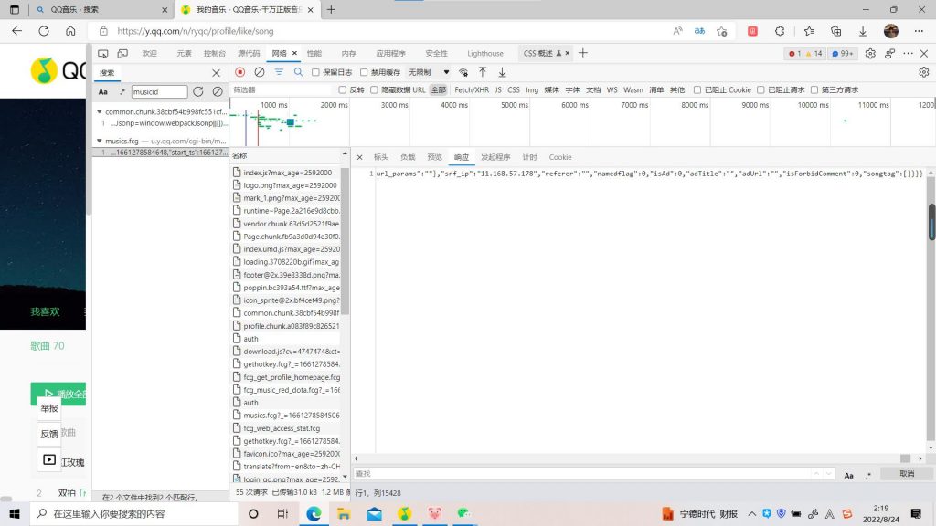Clear the musicid search results
The image size is (936, 526).
coord(218,91)
